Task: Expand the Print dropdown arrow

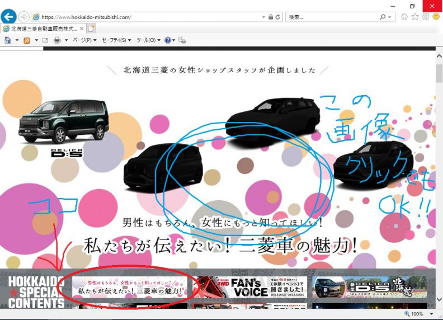Action: [67, 40]
